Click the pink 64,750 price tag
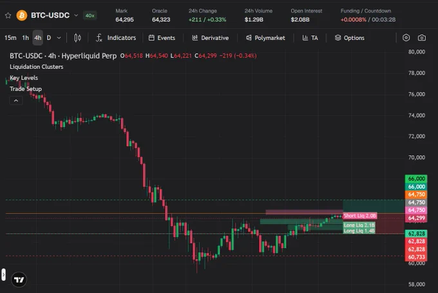Image resolution: width=438 pixels, height=293 pixels. pos(416,210)
